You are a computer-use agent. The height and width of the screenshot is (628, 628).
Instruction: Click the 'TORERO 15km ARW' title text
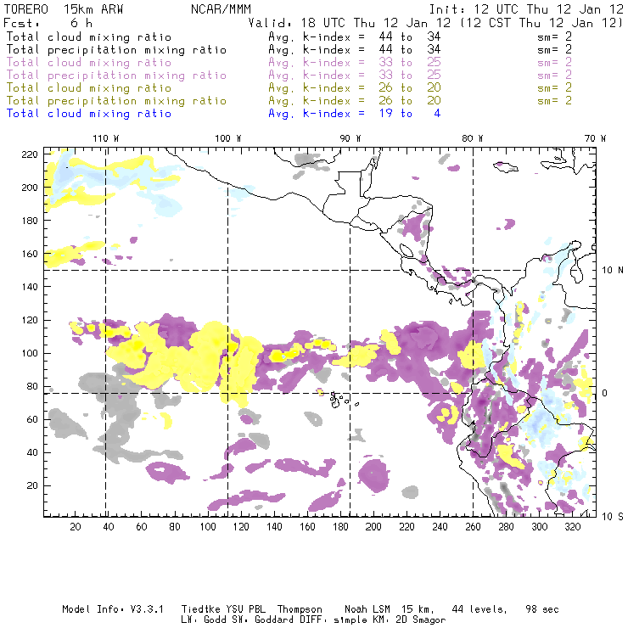(64, 9)
